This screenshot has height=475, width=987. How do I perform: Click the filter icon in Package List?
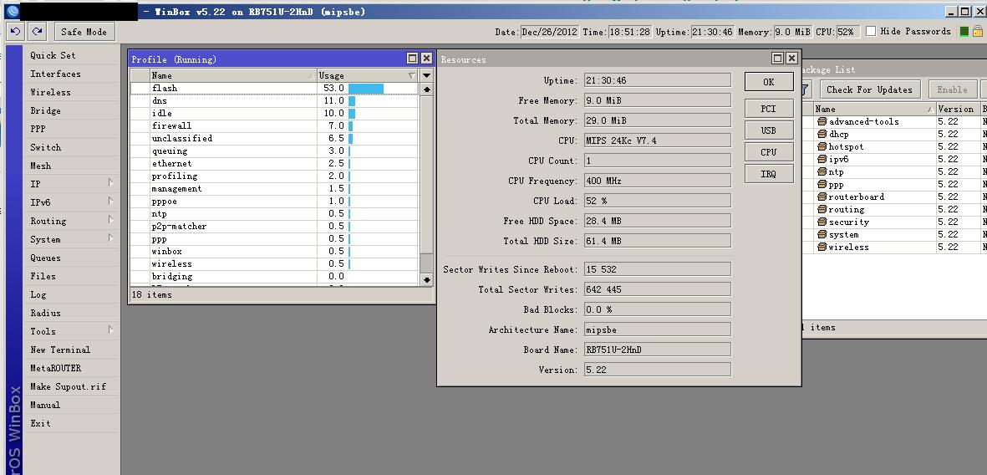[x=807, y=89]
